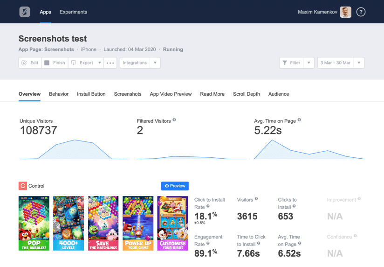This screenshot has width=384, height=267.
Task: Click the Export download icon
Action: pyautogui.click(x=74, y=63)
